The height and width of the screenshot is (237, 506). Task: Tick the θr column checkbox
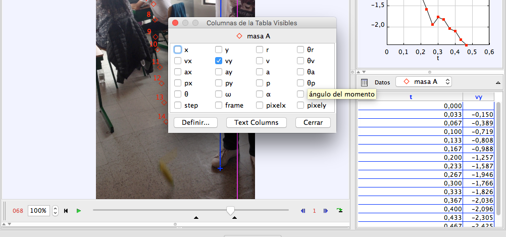[x=301, y=50]
